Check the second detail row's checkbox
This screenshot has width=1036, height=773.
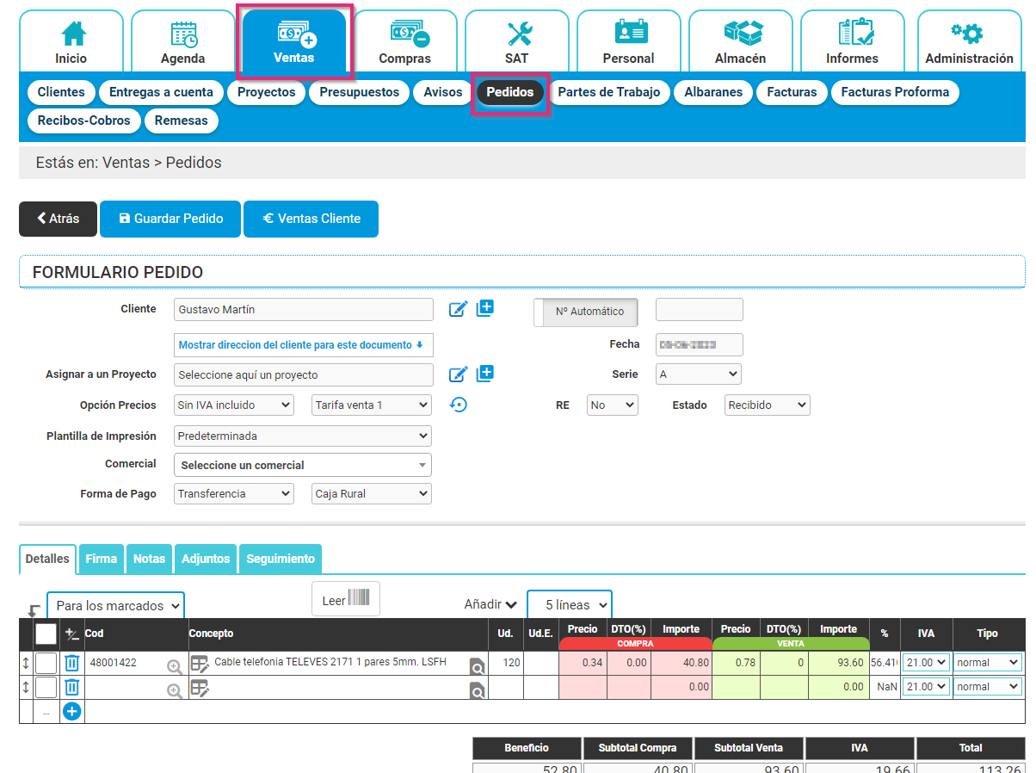[47, 686]
